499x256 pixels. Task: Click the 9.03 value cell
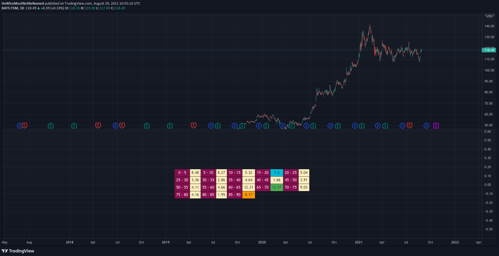pos(304,187)
